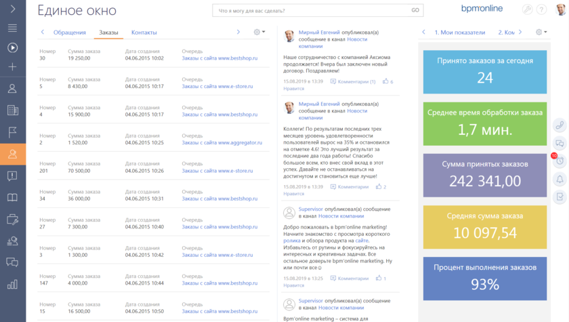This screenshot has width=569, height=322.
Task: Switch to the Контакты tab
Action: coord(144,33)
